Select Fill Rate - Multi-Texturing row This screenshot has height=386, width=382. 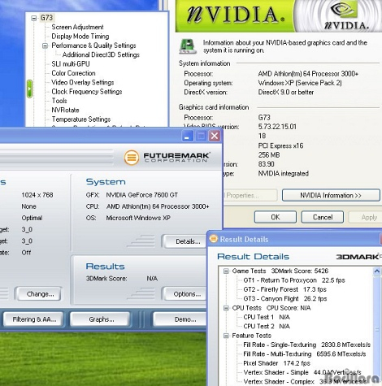tap(305, 354)
